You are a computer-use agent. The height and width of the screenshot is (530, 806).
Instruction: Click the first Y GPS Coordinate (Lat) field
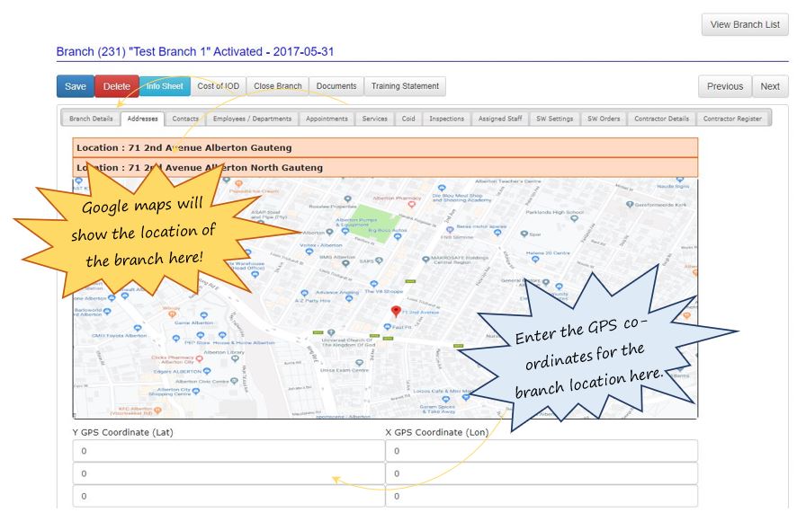point(228,451)
